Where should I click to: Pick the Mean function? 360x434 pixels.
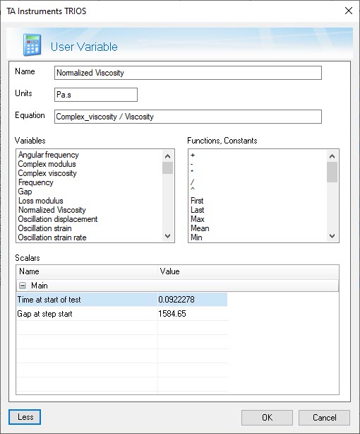coord(200,228)
